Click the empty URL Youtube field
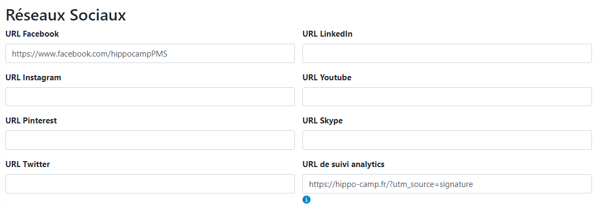The image size is (599, 208). tap(447, 97)
